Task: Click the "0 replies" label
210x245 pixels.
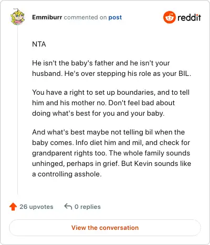Action: [x=88, y=207]
